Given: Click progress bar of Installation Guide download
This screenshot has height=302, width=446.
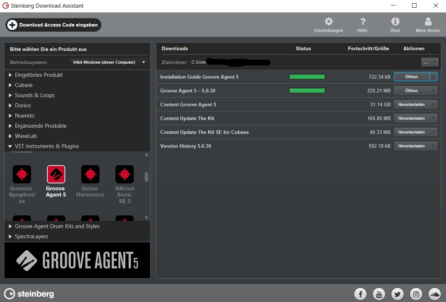Looking at the screenshot, I should pyautogui.click(x=307, y=77).
